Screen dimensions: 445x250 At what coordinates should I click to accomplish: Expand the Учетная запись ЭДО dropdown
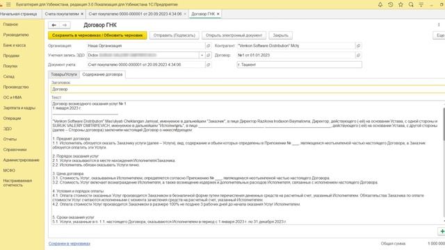202,56
